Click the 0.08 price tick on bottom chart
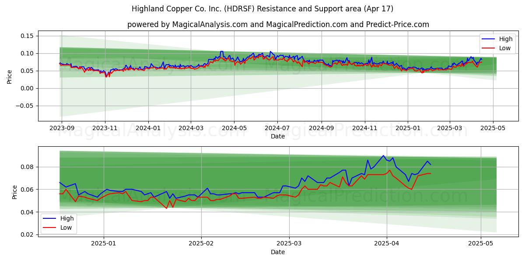The image size is (525, 262). [28, 167]
